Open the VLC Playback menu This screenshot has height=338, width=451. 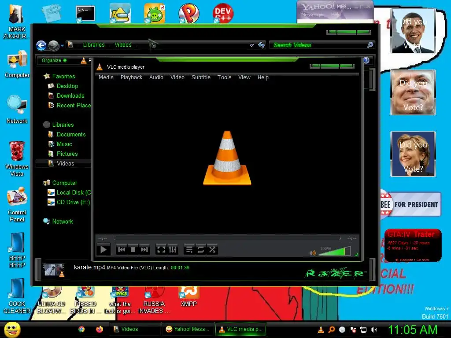131,77
